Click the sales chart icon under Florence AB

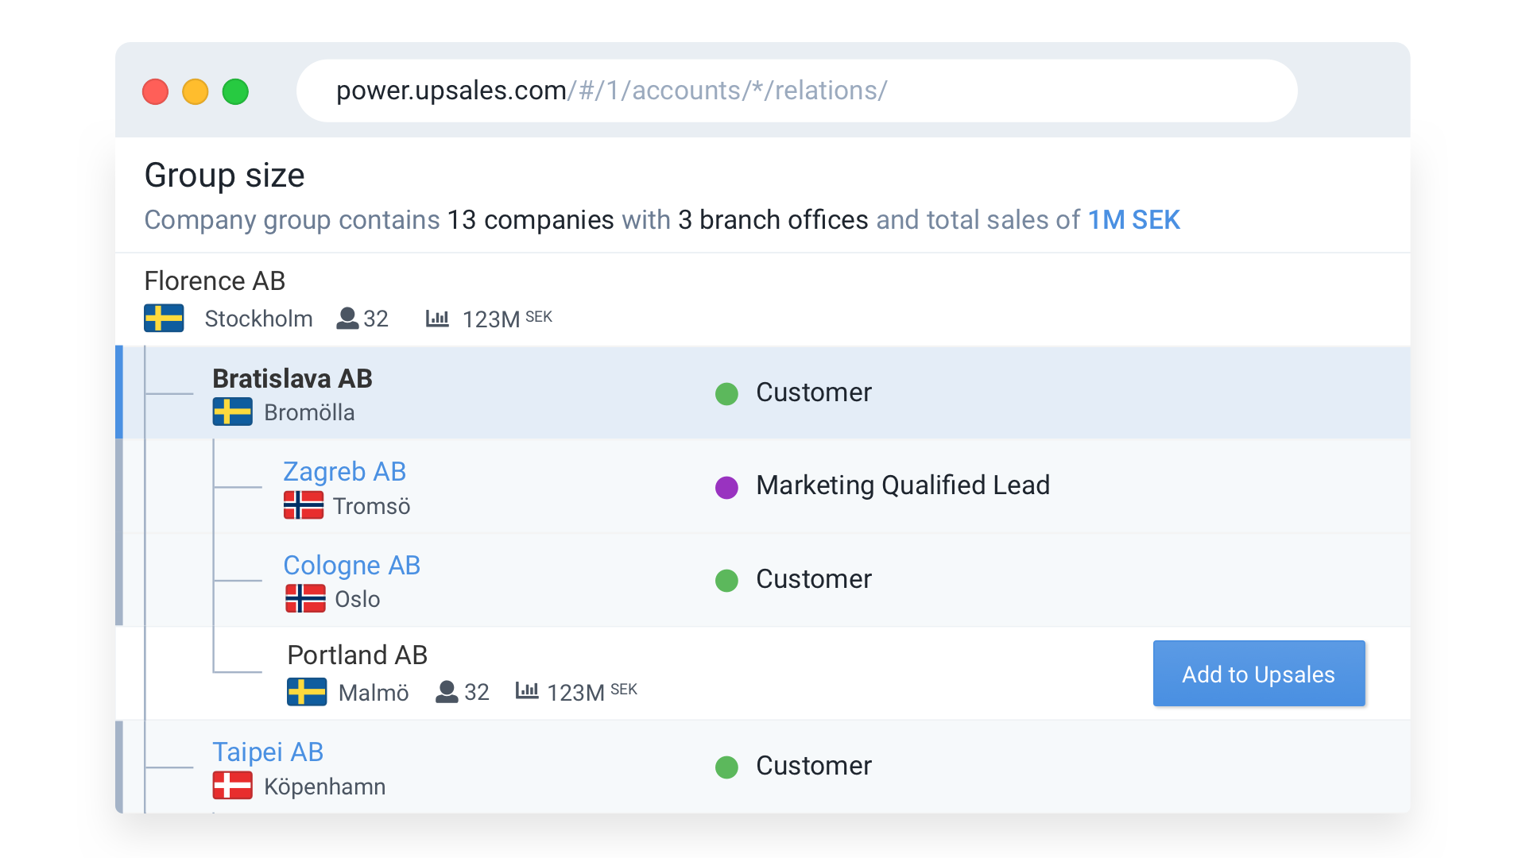437,319
